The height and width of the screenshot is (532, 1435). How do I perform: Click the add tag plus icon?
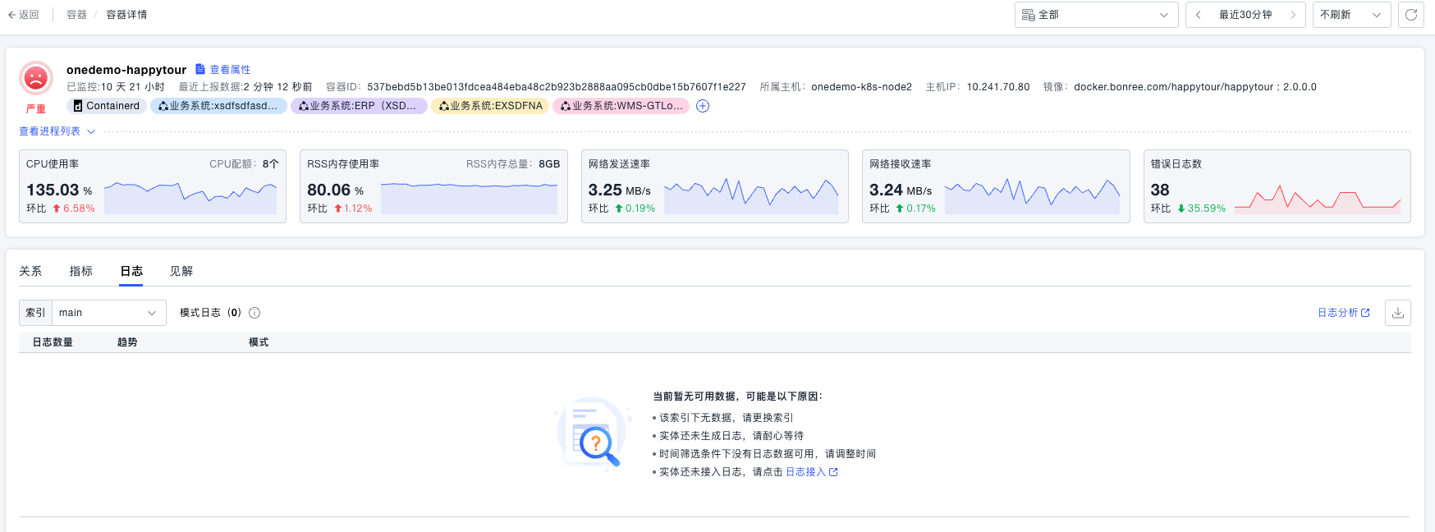click(703, 106)
